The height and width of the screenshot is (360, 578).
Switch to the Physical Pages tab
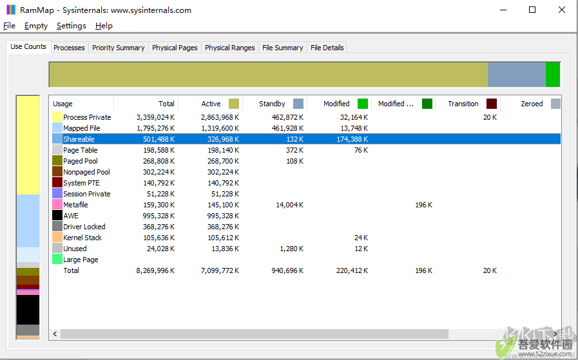(175, 48)
